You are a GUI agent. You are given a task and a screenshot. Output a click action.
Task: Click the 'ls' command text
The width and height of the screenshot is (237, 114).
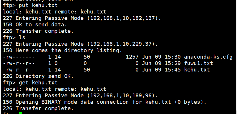tap(22, 38)
